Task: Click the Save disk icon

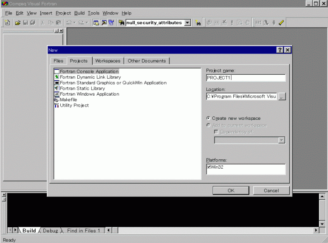Action: (25, 23)
